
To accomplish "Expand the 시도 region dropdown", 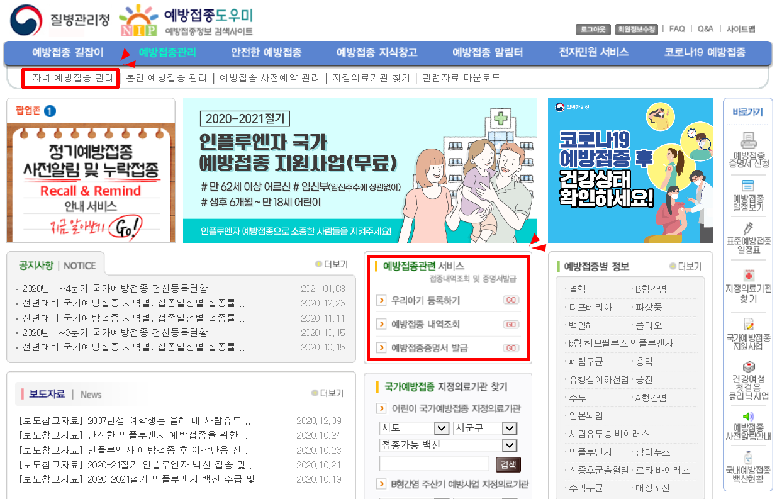I will click(412, 428).
